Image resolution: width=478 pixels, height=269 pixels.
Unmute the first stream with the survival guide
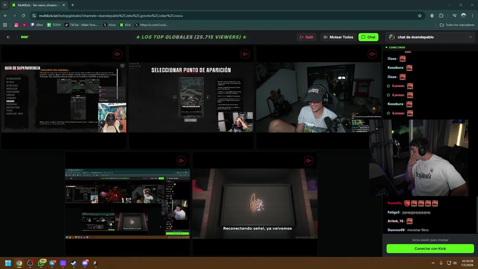coord(117,54)
